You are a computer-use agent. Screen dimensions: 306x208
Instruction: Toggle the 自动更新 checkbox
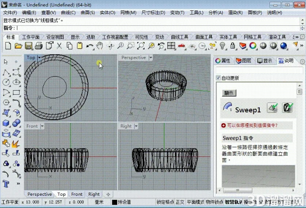click(x=218, y=78)
